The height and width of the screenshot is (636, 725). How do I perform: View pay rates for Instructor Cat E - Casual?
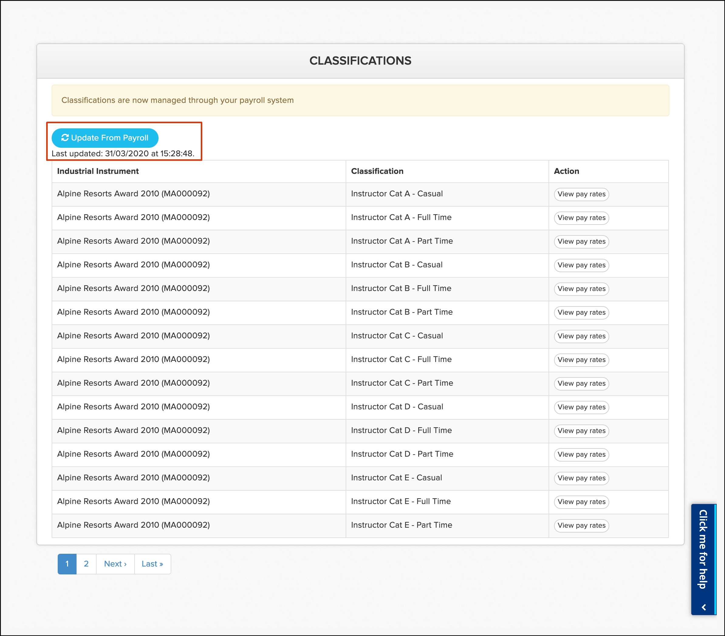[x=581, y=478]
